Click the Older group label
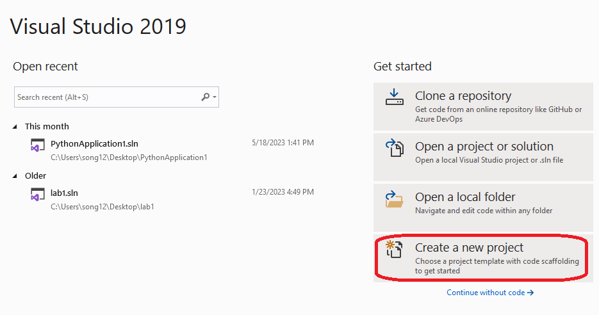The height and width of the screenshot is (315, 599). pos(35,175)
